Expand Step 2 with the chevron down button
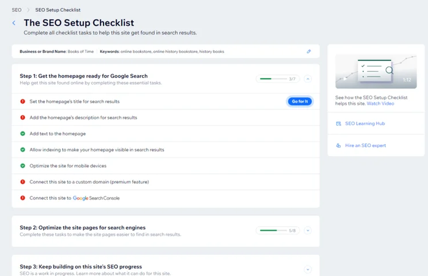Screen dimensions: 428x276 pos(308,231)
